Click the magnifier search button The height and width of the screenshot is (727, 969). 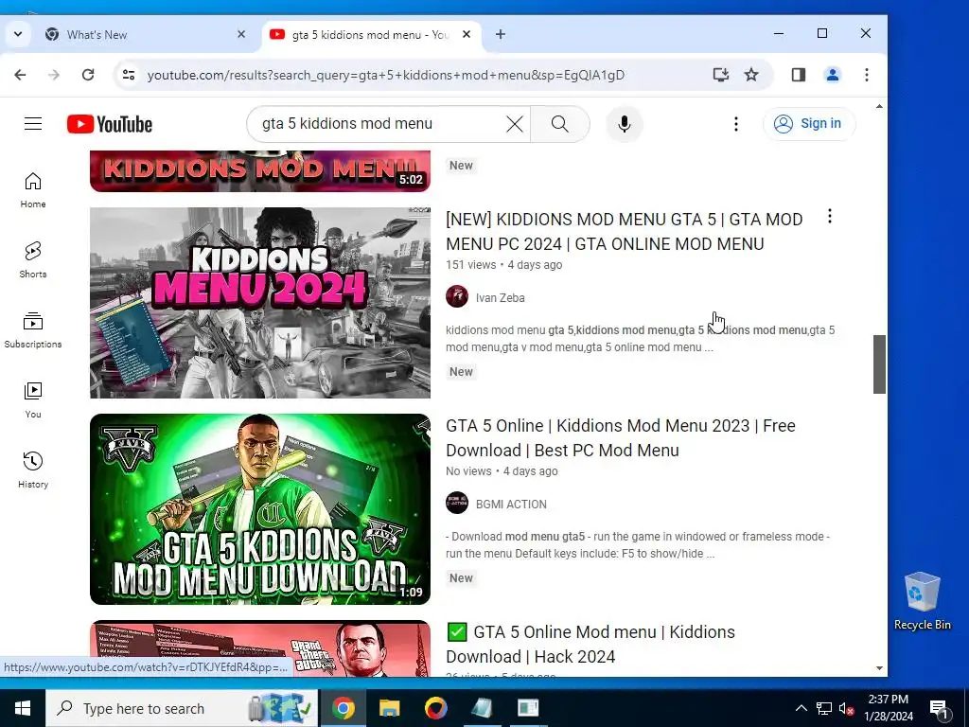pyautogui.click(x=560, y=124)
